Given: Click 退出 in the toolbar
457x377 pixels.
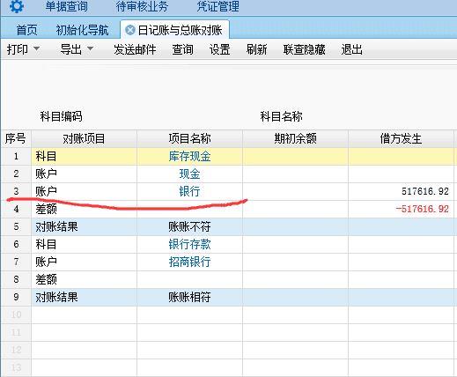Looking at the screenshot, I should (351, 49).
